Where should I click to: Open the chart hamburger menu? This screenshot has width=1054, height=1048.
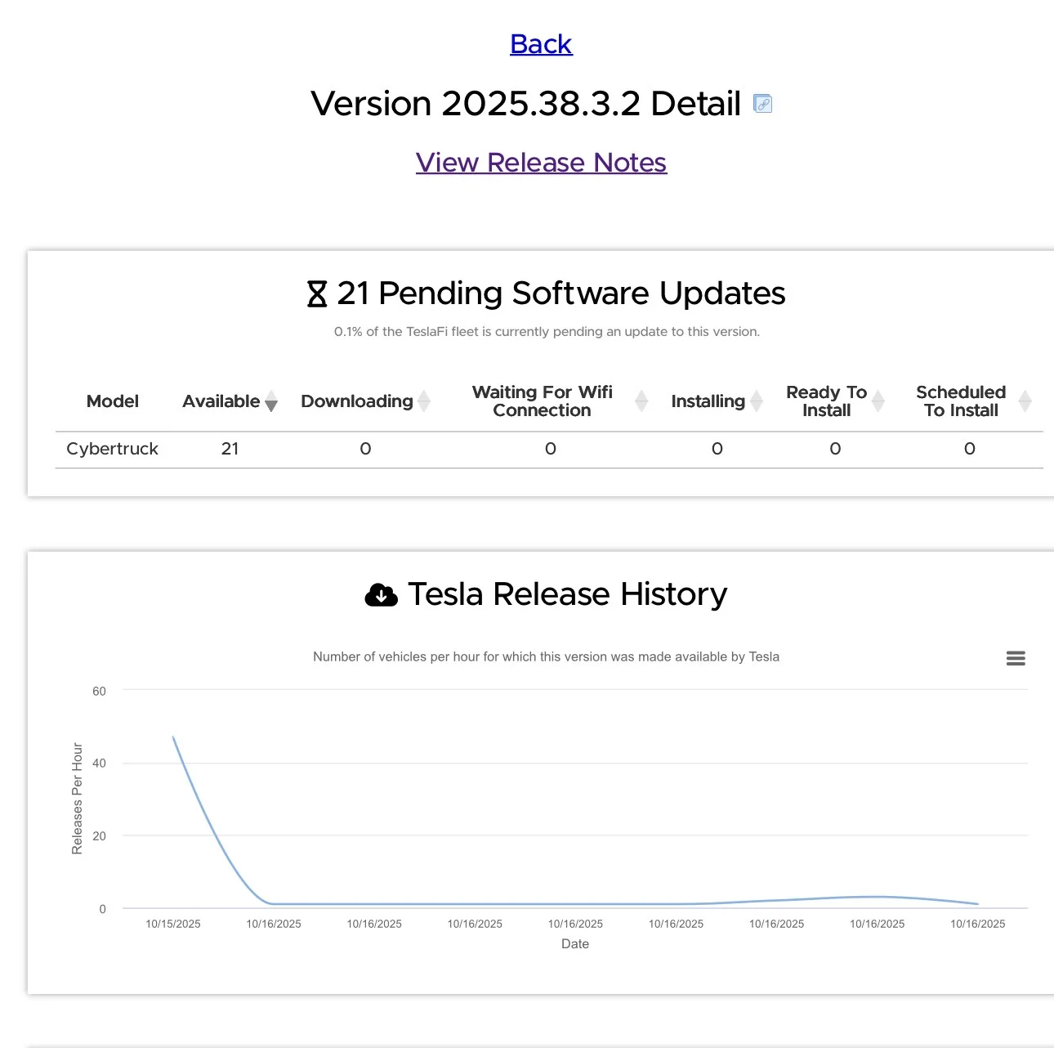tap(1016, 658)
